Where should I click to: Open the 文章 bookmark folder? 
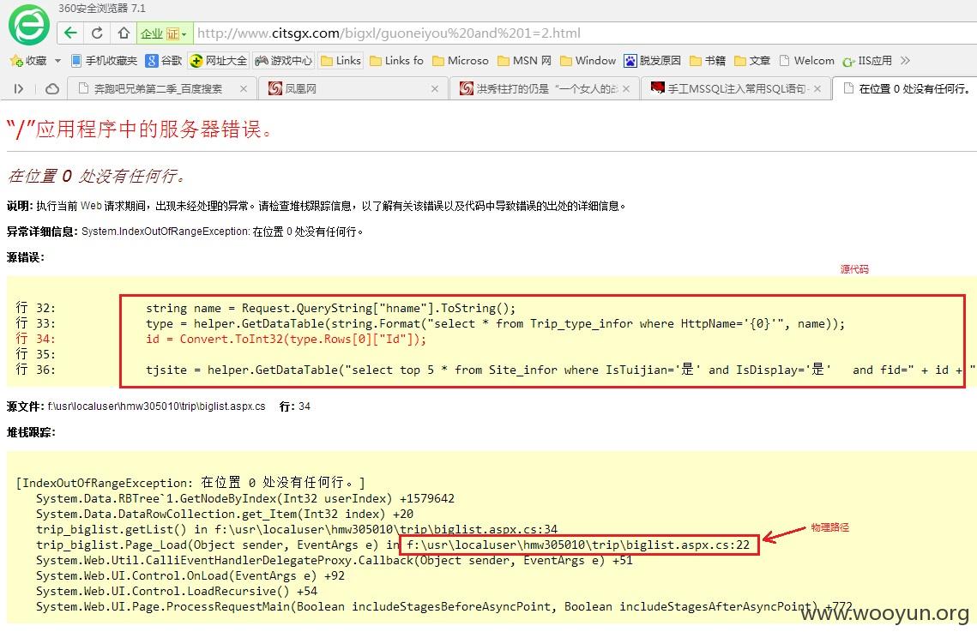(x=752, y=60)
